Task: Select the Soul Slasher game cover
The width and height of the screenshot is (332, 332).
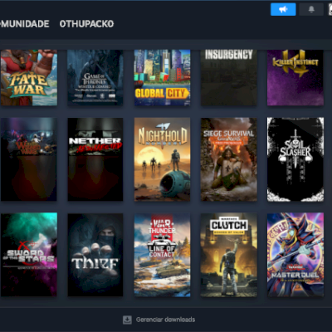Action: pos(295,159)
